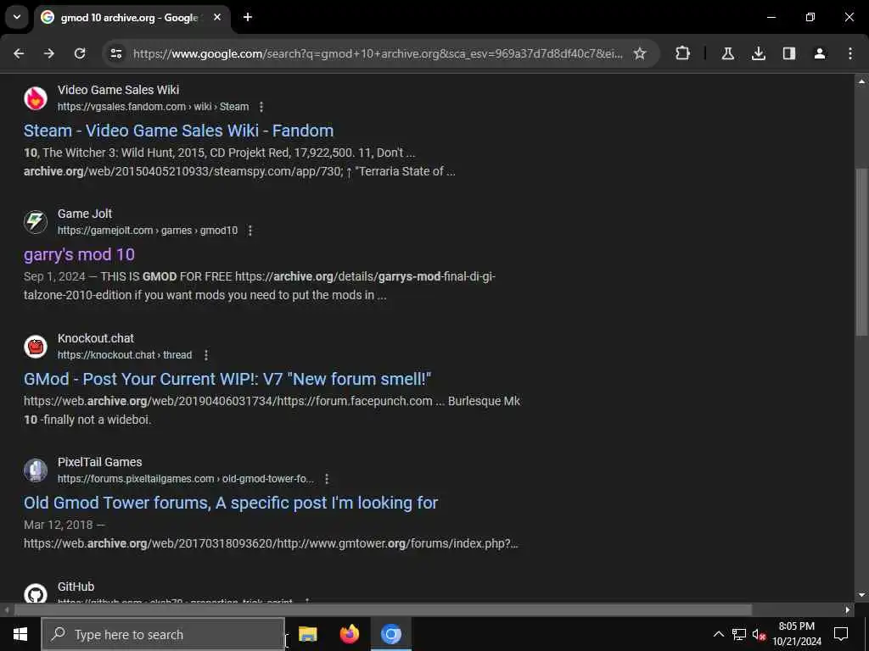Show hidden system tray icons
The image size is (869, 651).
[x=718, y=634]
